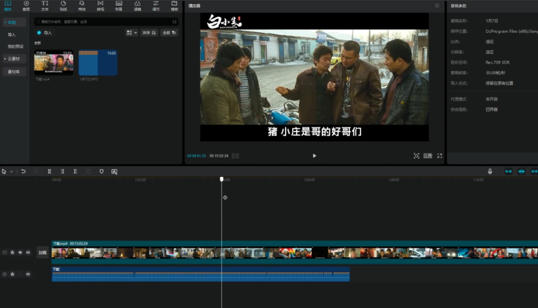This screenshot has width=538, height=308.
Task: Delete the clip portion right of playhead
Action: pos(76,171)
